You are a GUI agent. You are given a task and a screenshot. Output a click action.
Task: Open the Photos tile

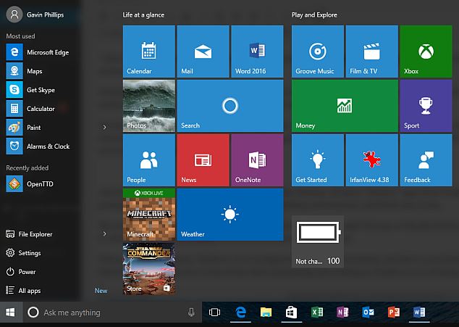[x=148, y=106]
